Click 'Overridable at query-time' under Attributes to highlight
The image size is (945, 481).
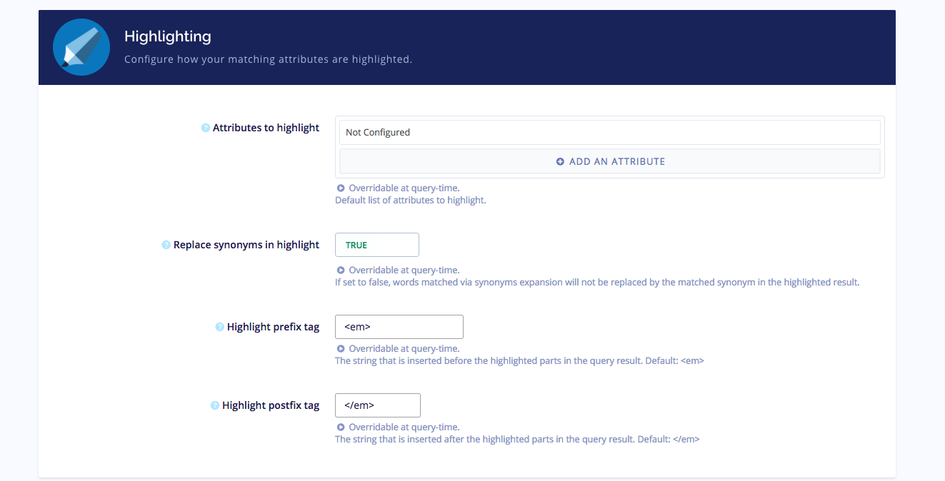pos(404,188)
